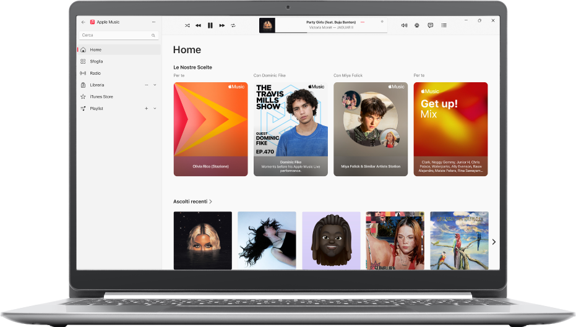
Task: Open the Sfoglia section
Action: [x=119, y=61]
